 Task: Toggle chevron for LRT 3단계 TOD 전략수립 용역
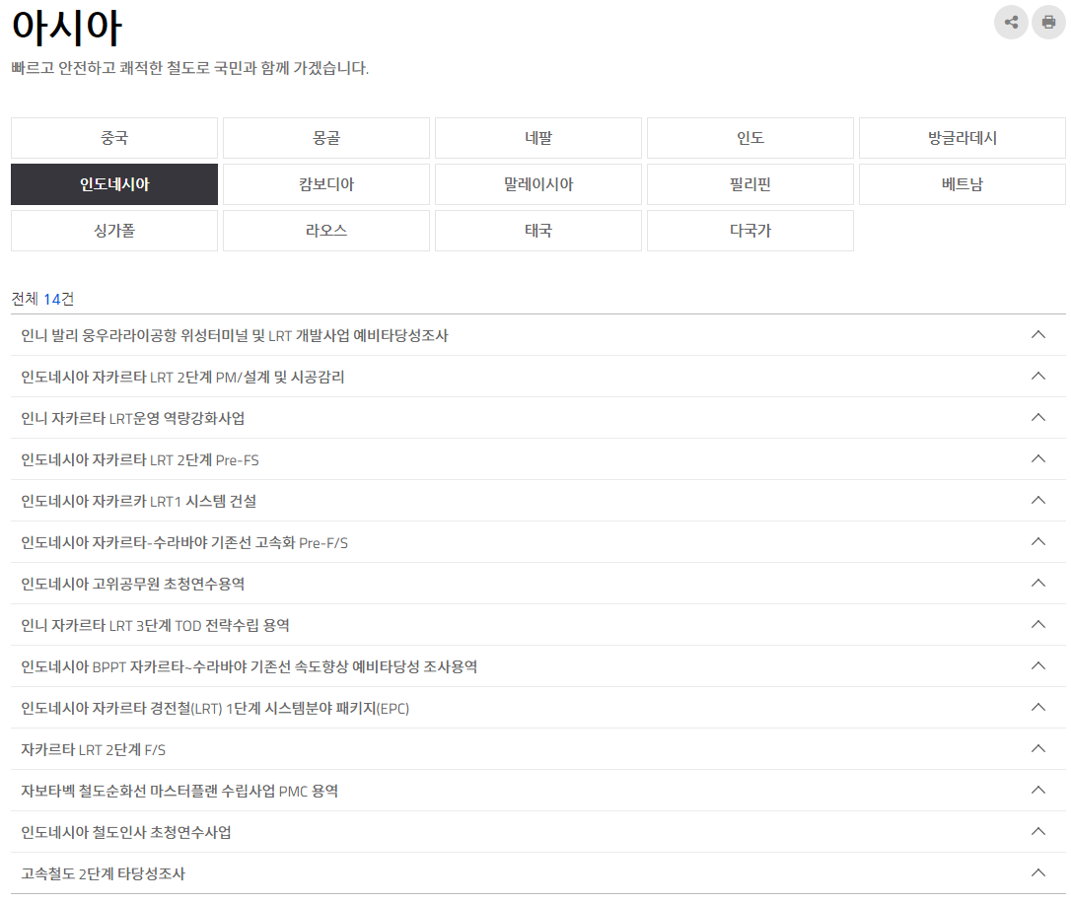1038,624
